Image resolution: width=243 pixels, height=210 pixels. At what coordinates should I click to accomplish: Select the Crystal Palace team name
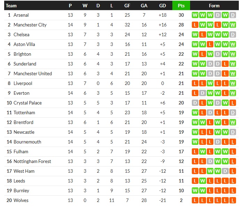tap(28, 103)
